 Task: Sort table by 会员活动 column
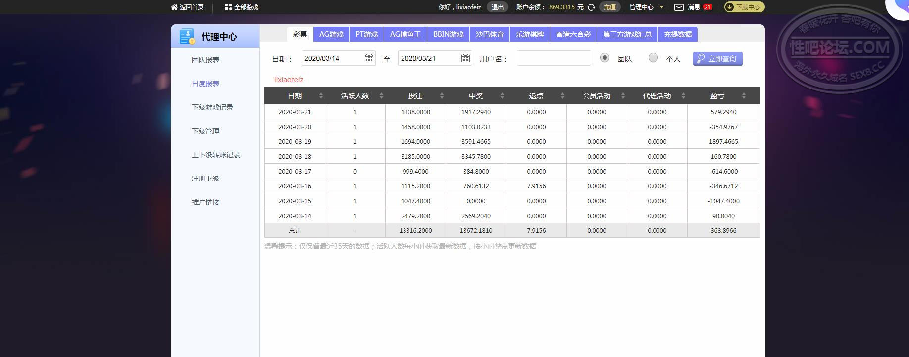(x=623, y=96)
